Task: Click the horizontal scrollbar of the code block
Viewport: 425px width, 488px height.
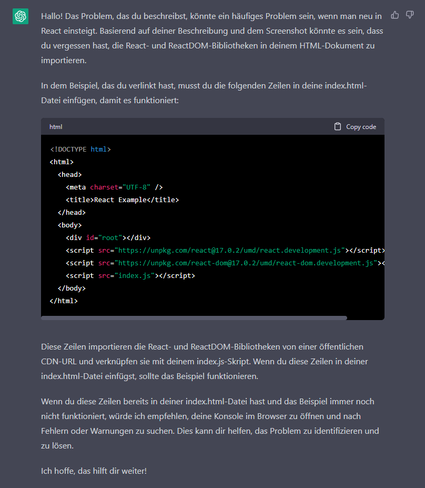Action: point(194,318)
